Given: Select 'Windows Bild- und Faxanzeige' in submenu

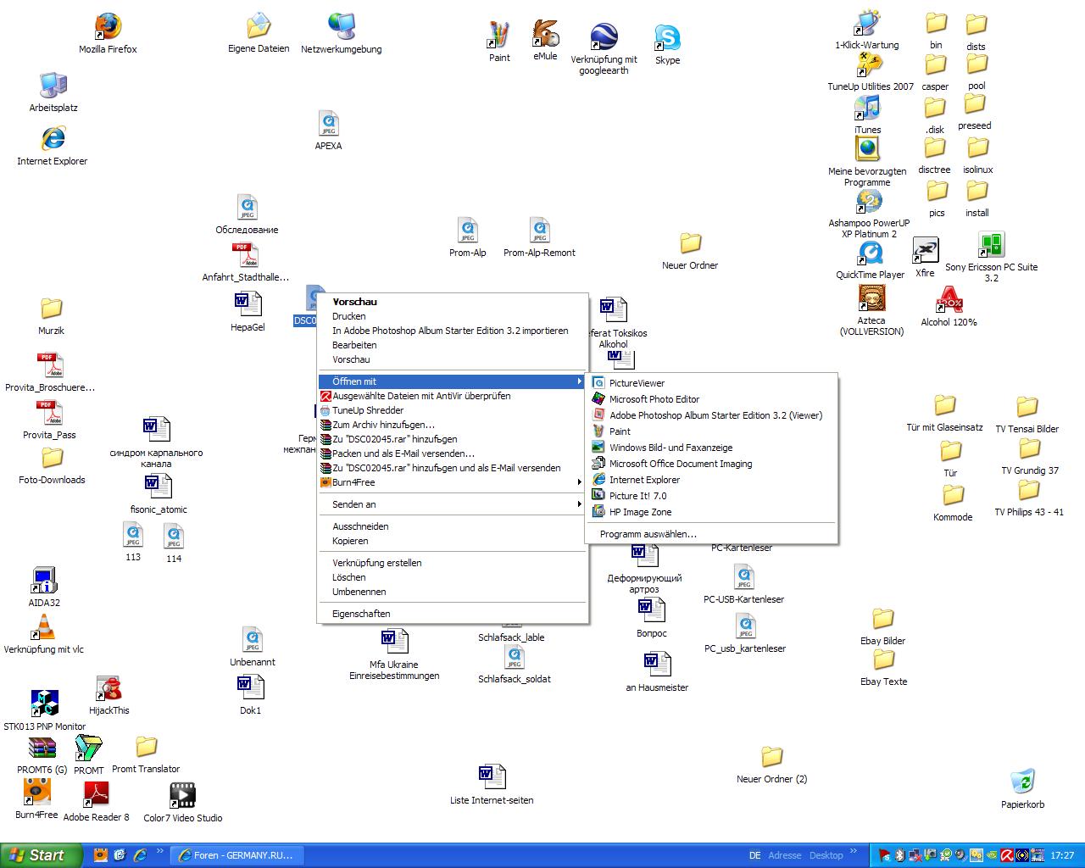Looking at the screenshot, I should tap(670, 448).
